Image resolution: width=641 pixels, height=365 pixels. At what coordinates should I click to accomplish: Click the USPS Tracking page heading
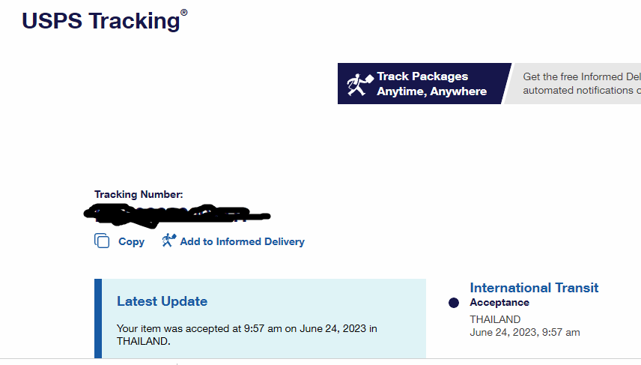pyautogui.click(x=100, y=21)
